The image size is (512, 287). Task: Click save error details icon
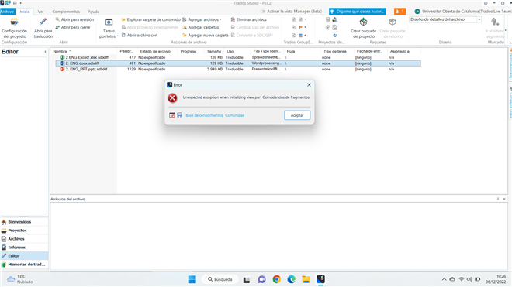click(180, 115)
